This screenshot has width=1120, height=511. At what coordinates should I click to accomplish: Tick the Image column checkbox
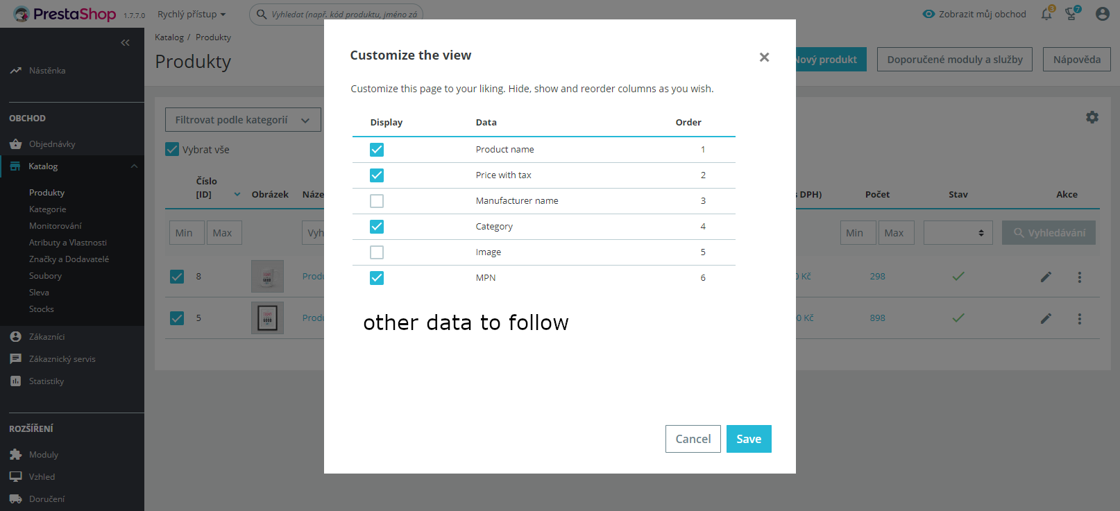tap(377, 252)
